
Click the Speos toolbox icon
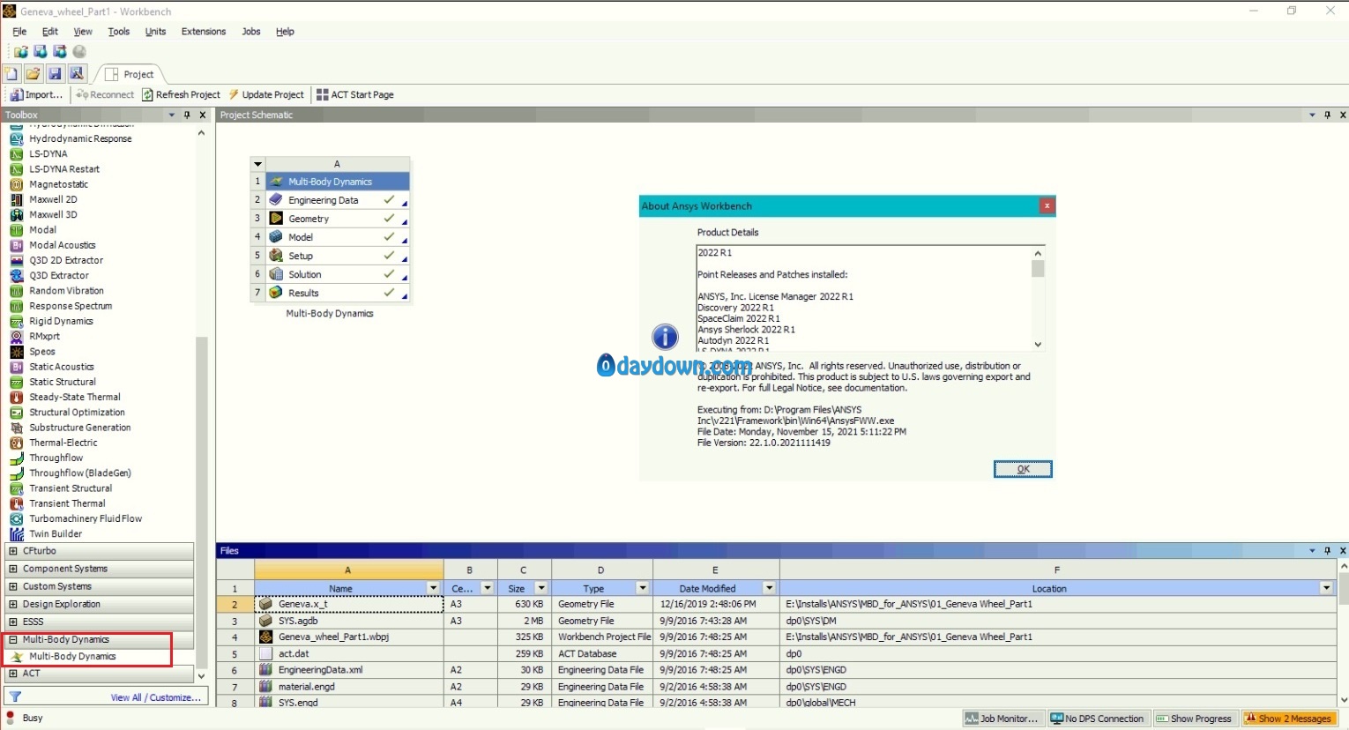16,352
